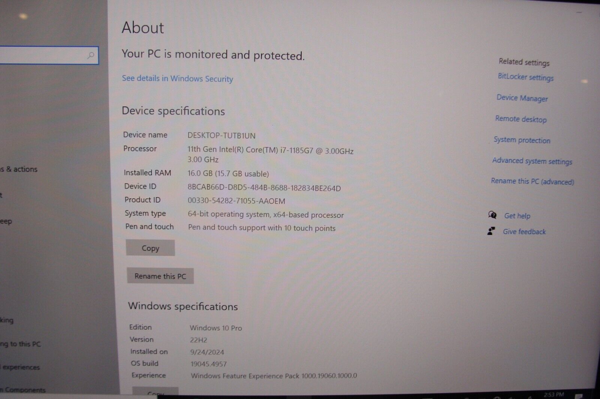Open Get help chat icon
Screen dimensions: 600x399
tap(492, 215)
